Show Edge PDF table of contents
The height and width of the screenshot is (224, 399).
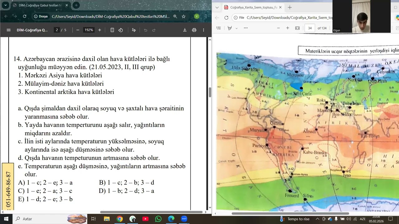(x=219, y=28)
